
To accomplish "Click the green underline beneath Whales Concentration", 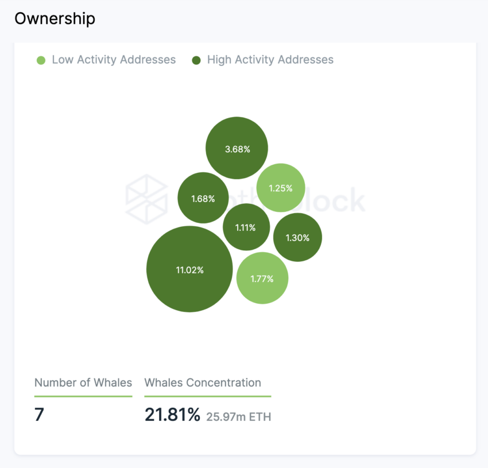I will [208, 396].
